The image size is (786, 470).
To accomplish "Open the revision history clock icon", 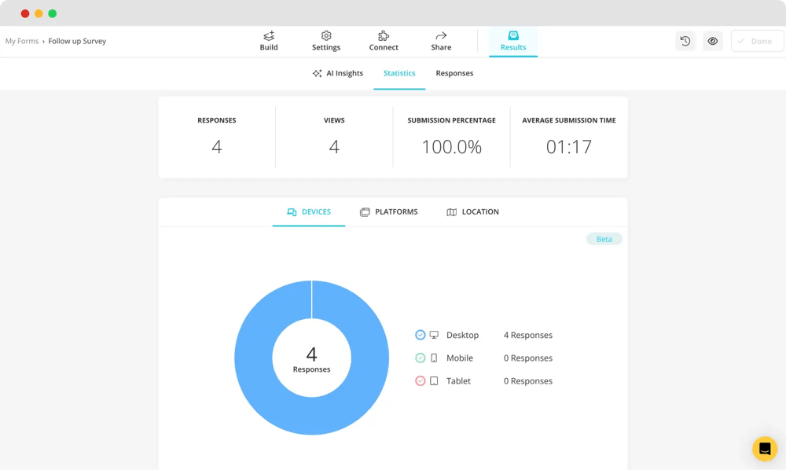I will pos(685,41).
